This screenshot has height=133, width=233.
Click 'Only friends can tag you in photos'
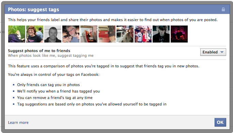coord(48,85)
